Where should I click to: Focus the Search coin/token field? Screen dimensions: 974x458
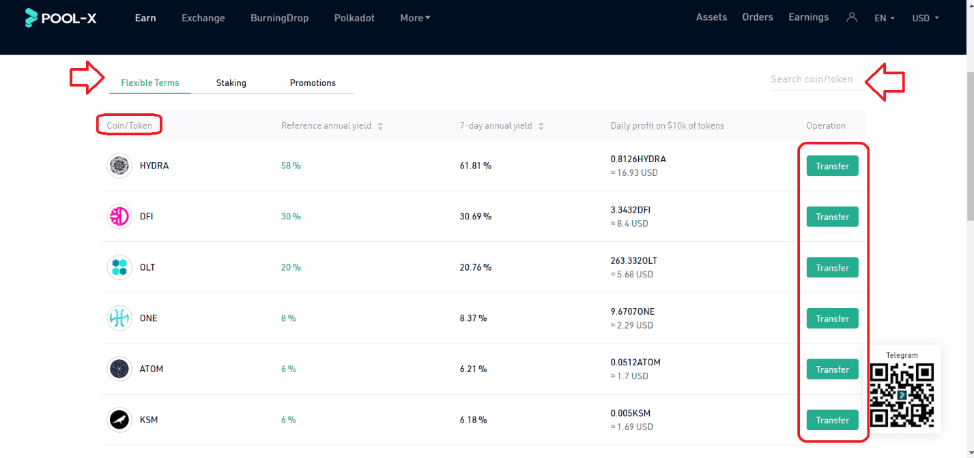pos(817,79)
